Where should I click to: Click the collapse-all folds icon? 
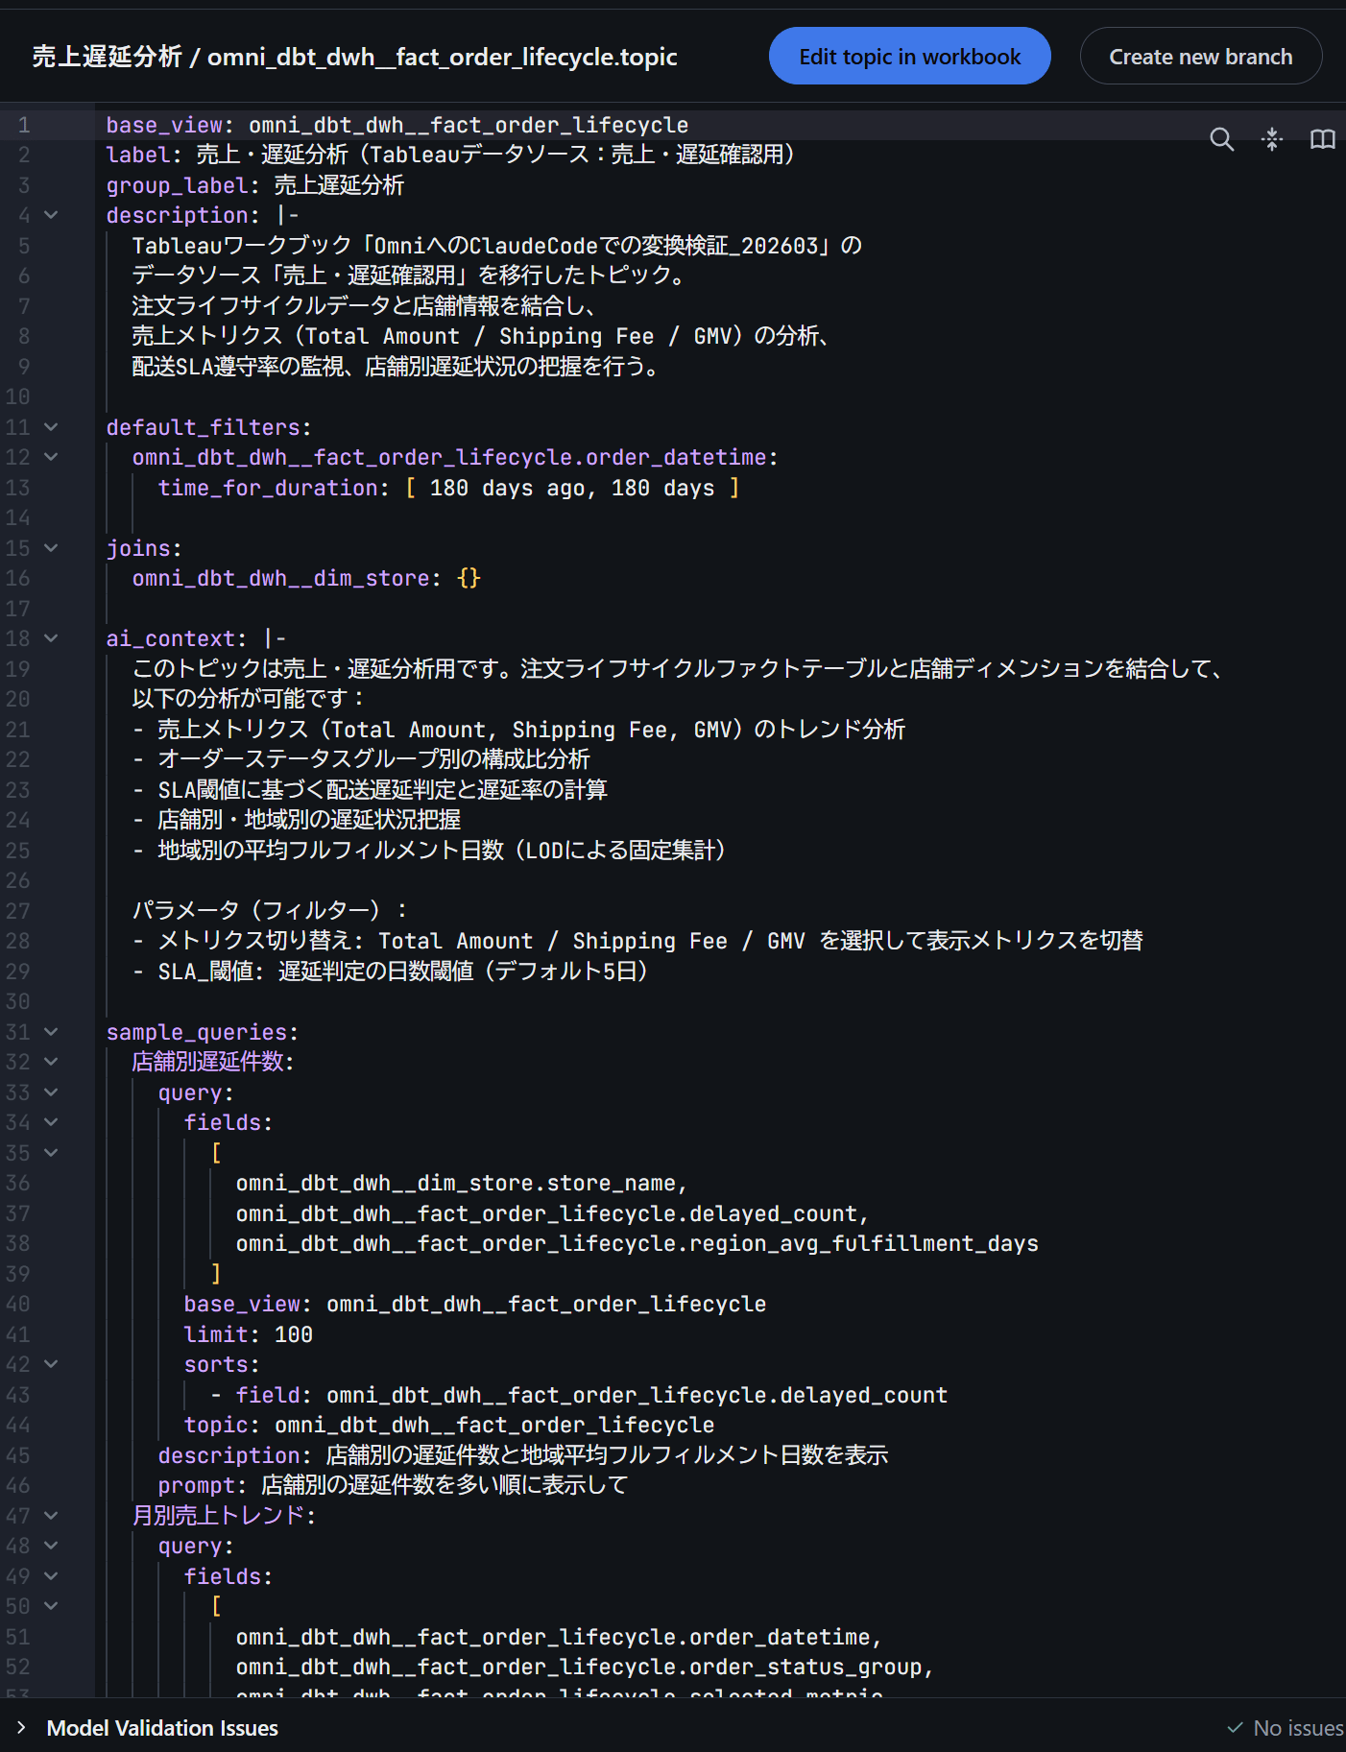coord(1272,139)
